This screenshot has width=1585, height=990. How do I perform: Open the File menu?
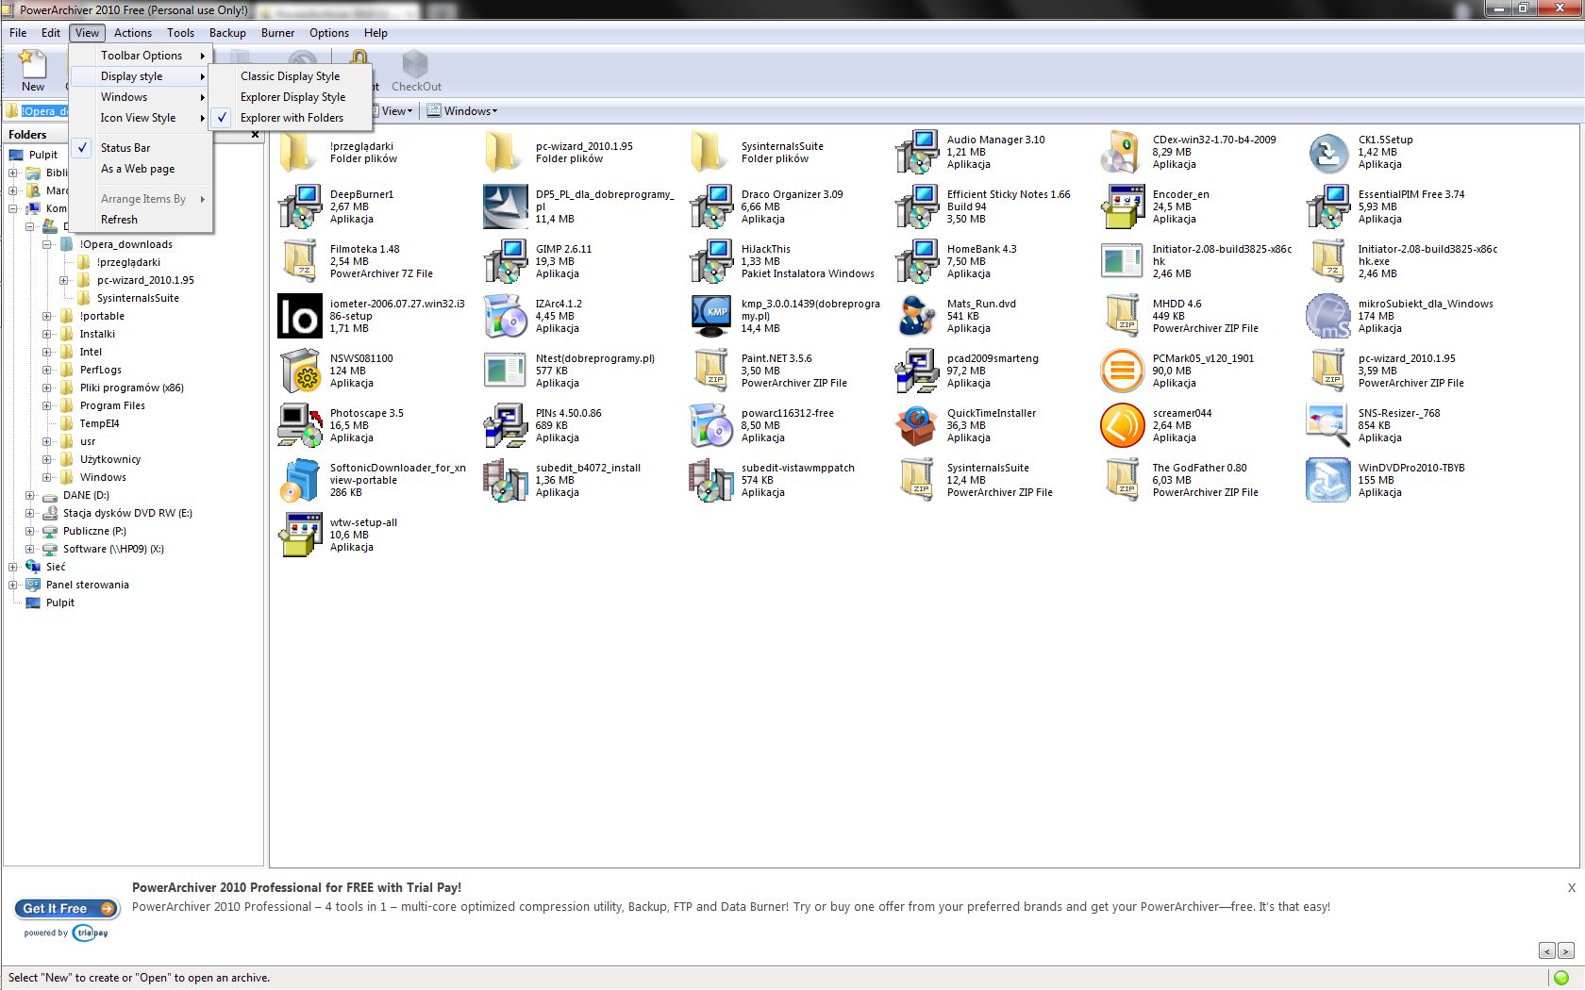(18, 33)
